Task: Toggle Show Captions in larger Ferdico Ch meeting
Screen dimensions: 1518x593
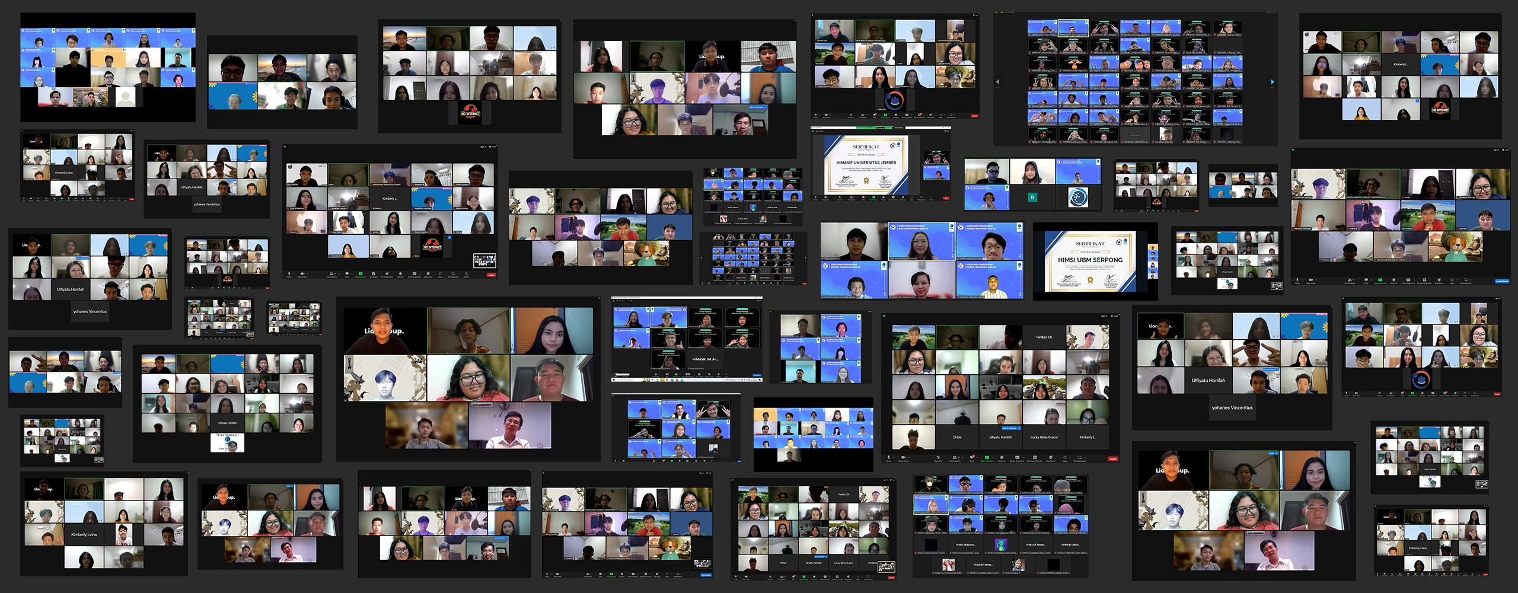Action: coord(1017,458)
